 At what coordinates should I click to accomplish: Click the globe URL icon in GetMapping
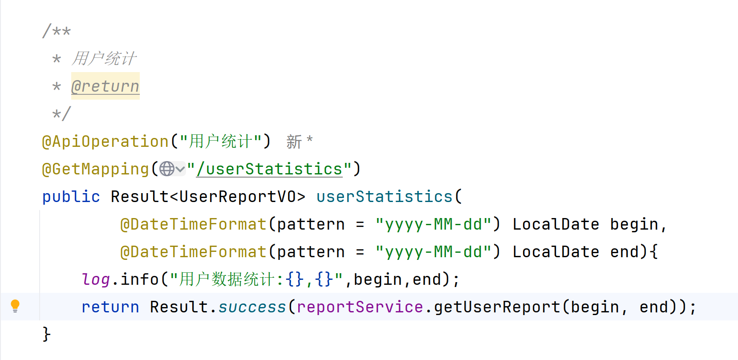click(167, 169)
